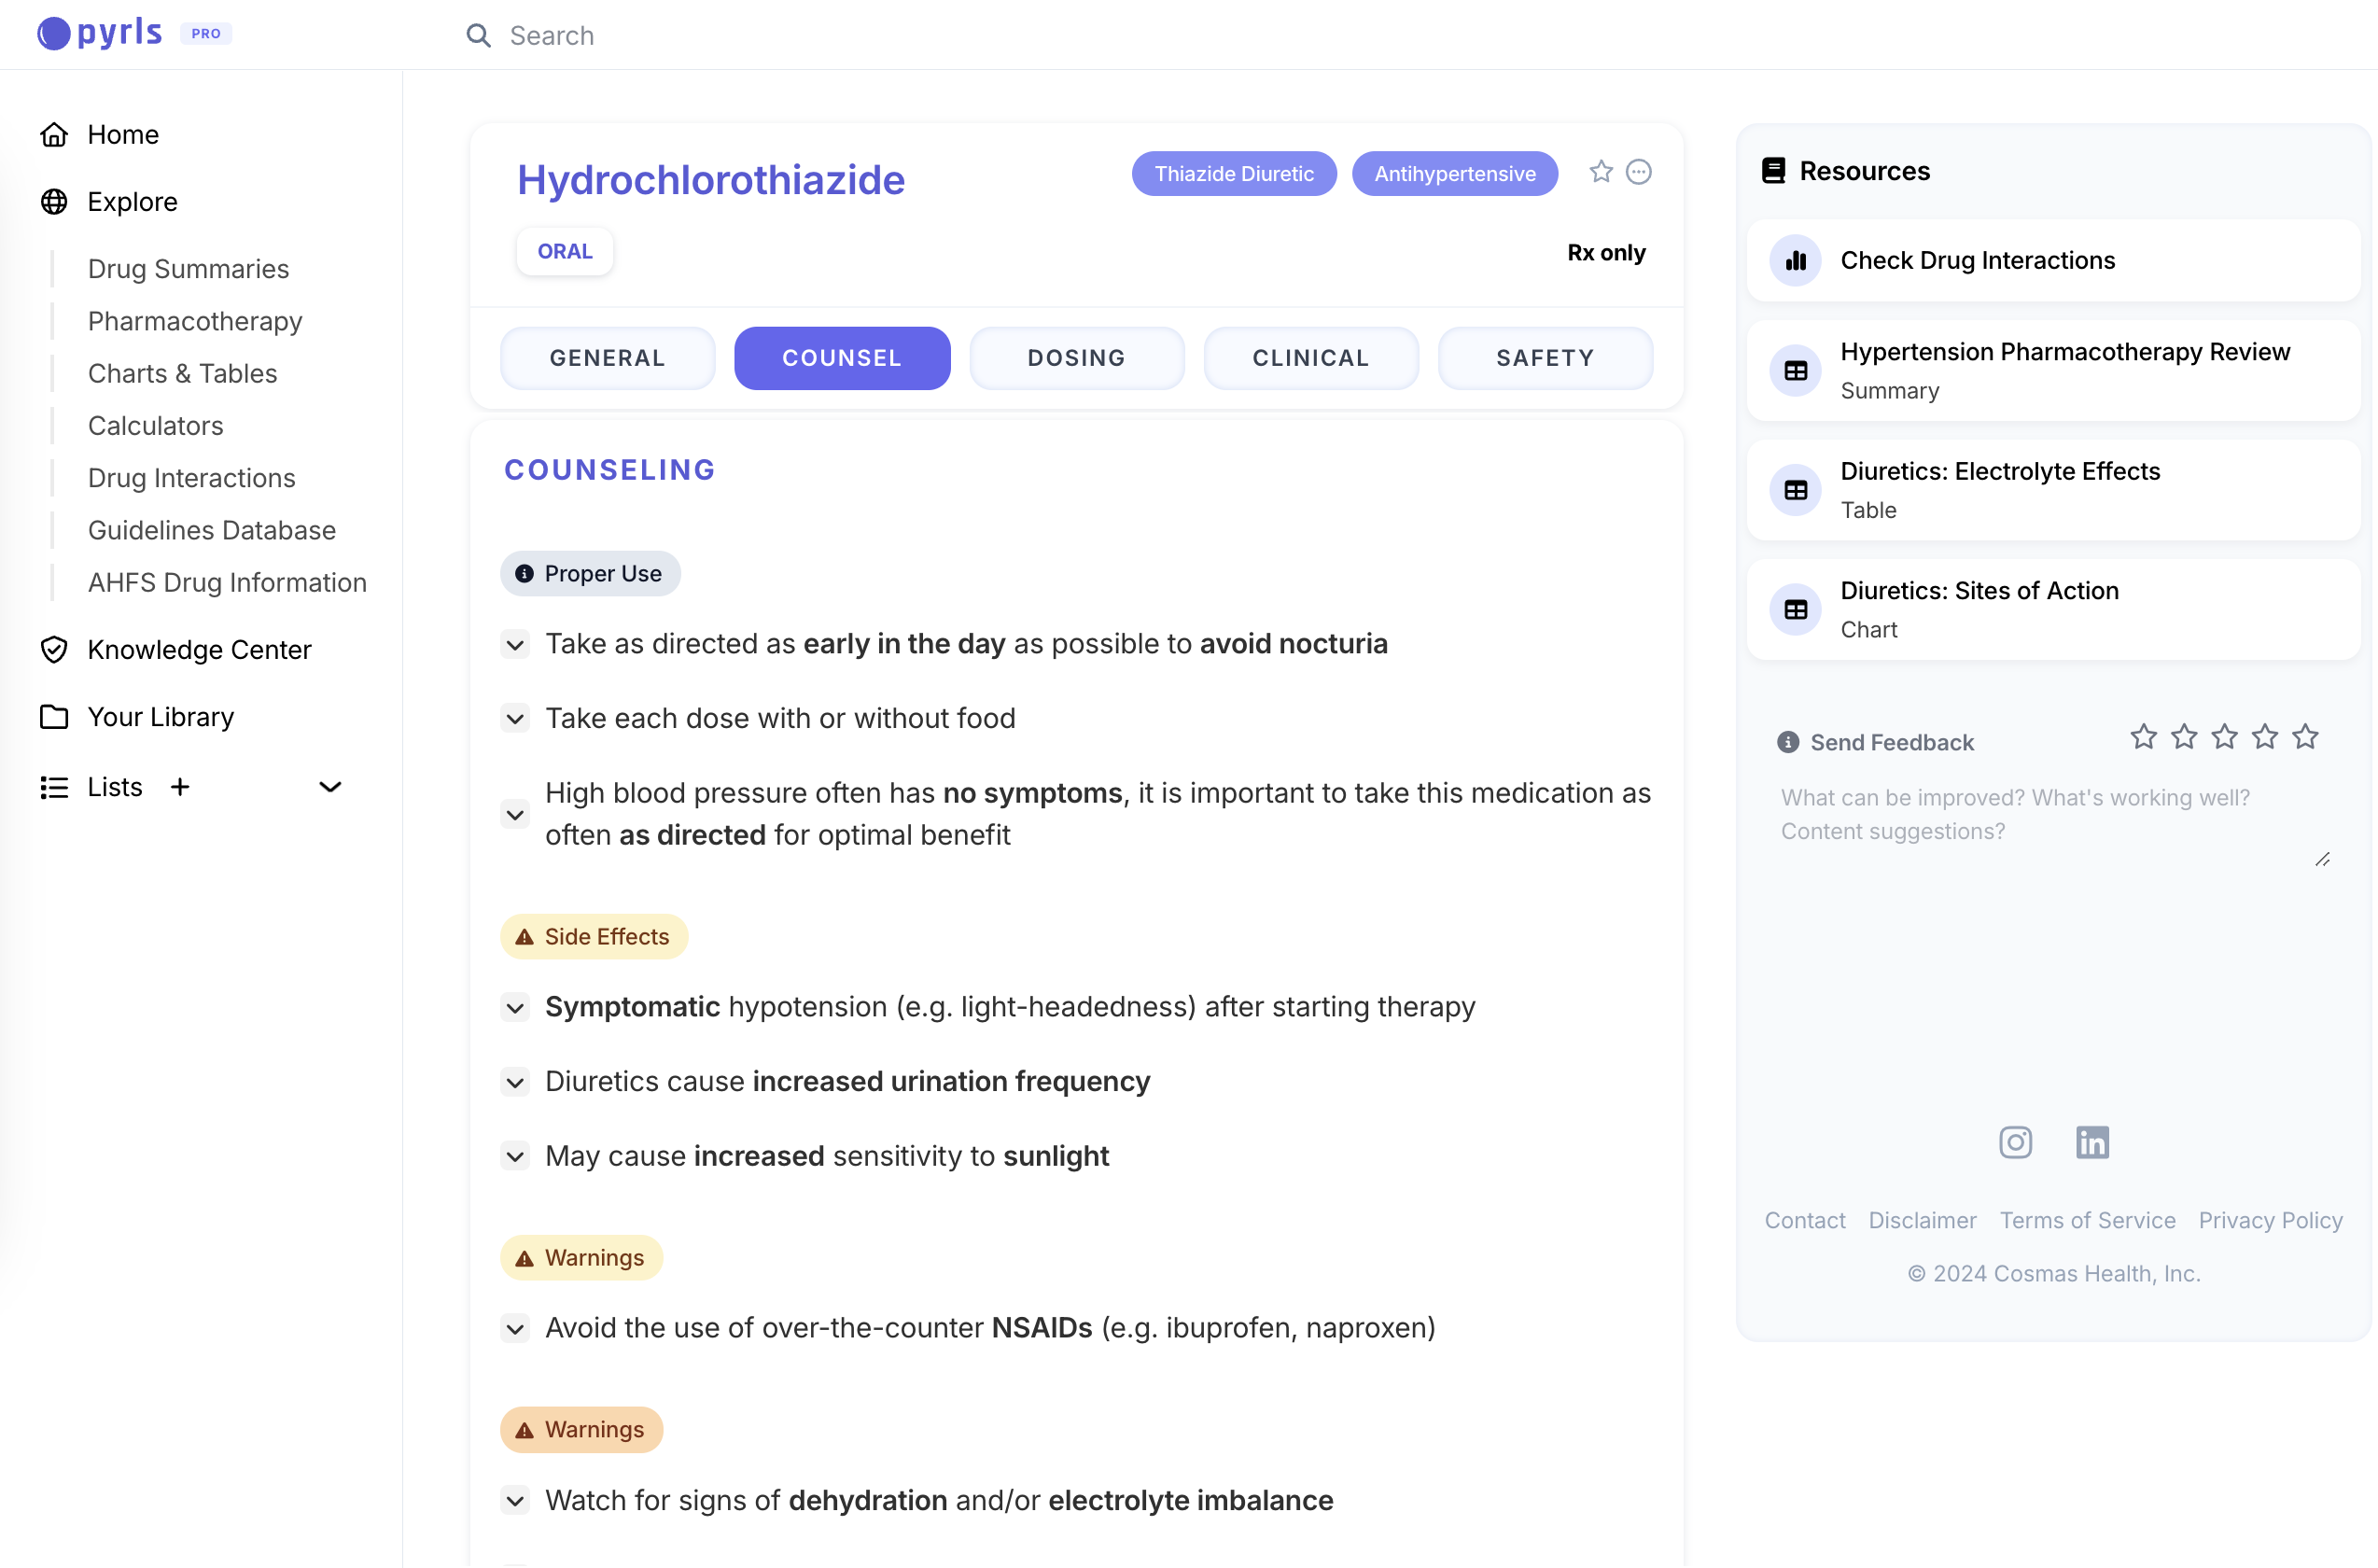Toggle the ORAL formulation chip
Viewport: 2378px width, 1568px height.
click(564, 251)
